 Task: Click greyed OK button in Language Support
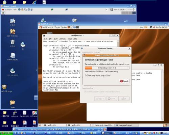pos(124,99)
